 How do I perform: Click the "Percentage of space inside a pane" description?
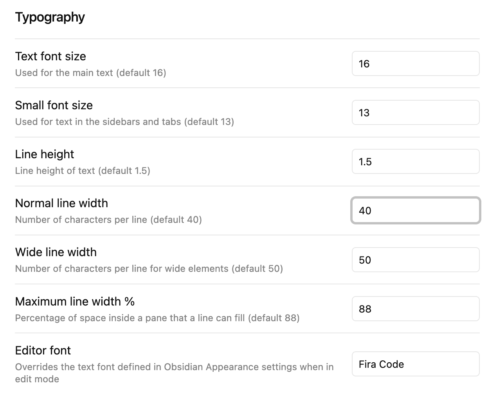[x=157, y=318]
